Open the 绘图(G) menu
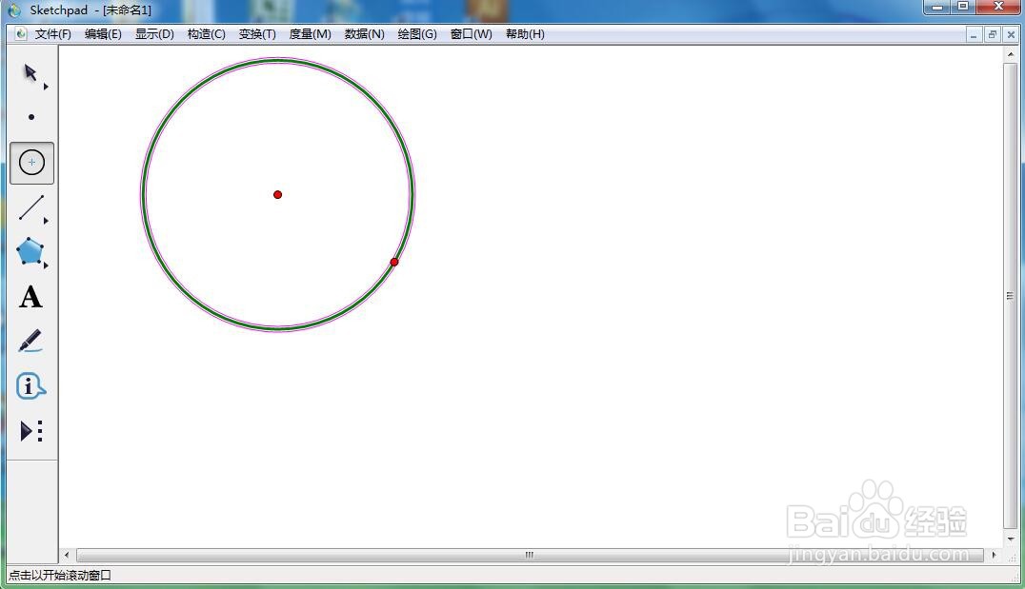Viewport: 1025px width, 589px height. pyautogui.click(x=417, y=34)
